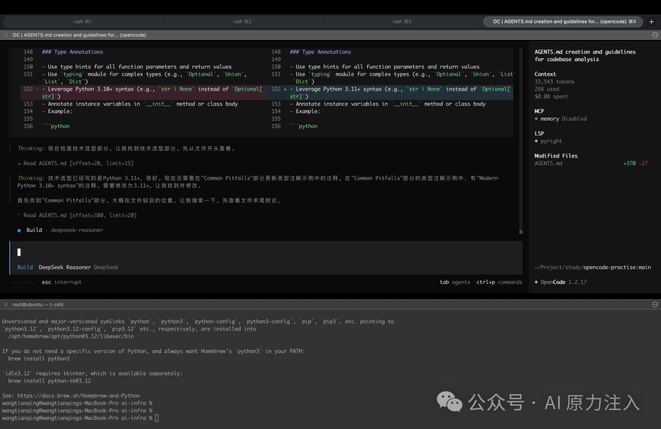Screen dimensions: 661x429
Task: Switch to the -zsh ⌘3 tab
Action: [401, 21]
